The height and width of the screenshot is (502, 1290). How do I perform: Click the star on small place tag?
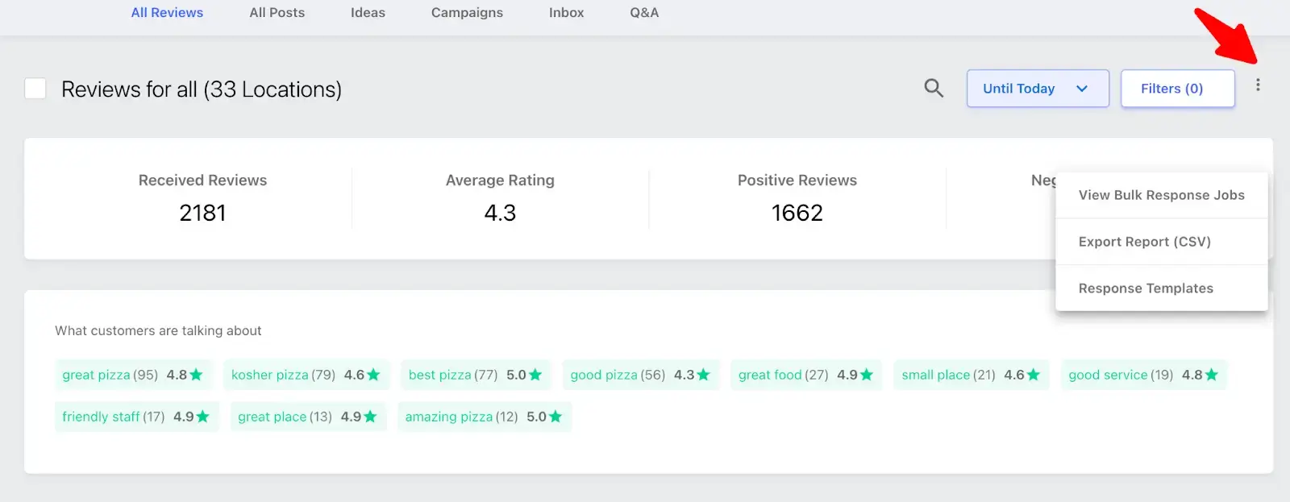click(1034, 375)
